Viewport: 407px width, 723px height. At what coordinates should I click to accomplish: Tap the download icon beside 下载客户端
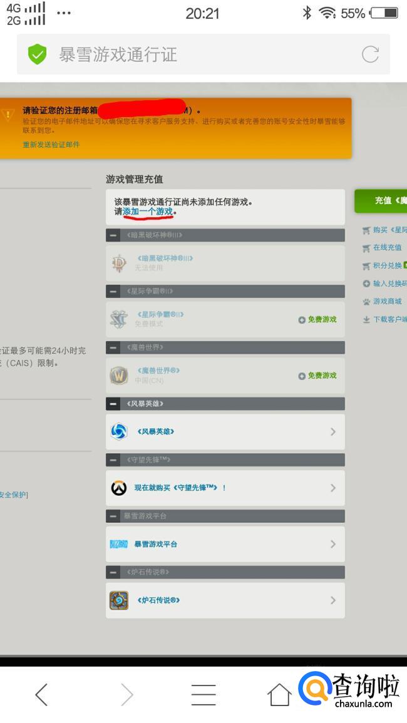click(366, 319)
